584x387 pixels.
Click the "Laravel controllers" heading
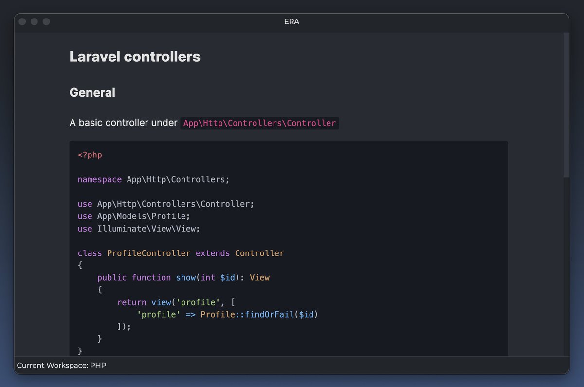135,57
